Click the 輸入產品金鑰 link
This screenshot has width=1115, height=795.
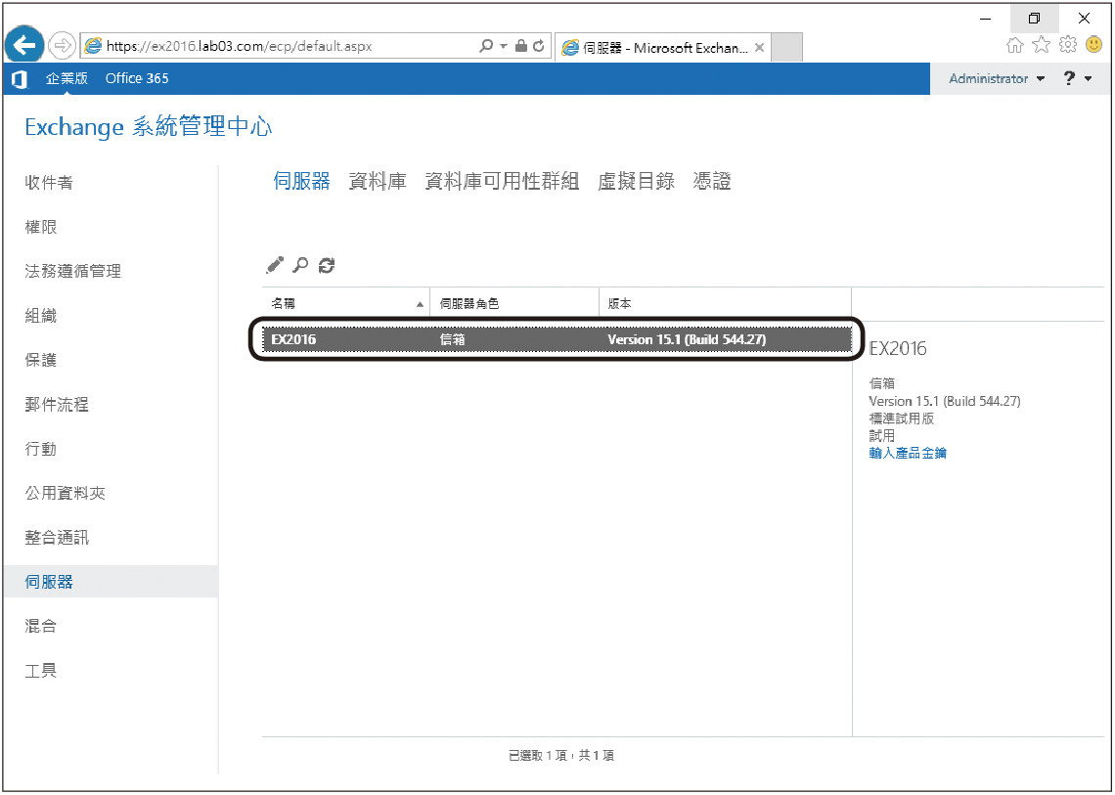point(908,453)
